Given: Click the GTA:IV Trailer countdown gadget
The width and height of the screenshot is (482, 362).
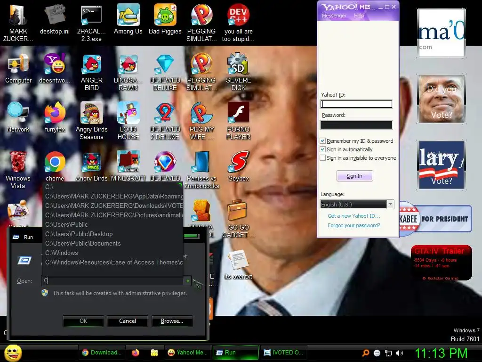Looking at the screenshot, I should point(441,263).
